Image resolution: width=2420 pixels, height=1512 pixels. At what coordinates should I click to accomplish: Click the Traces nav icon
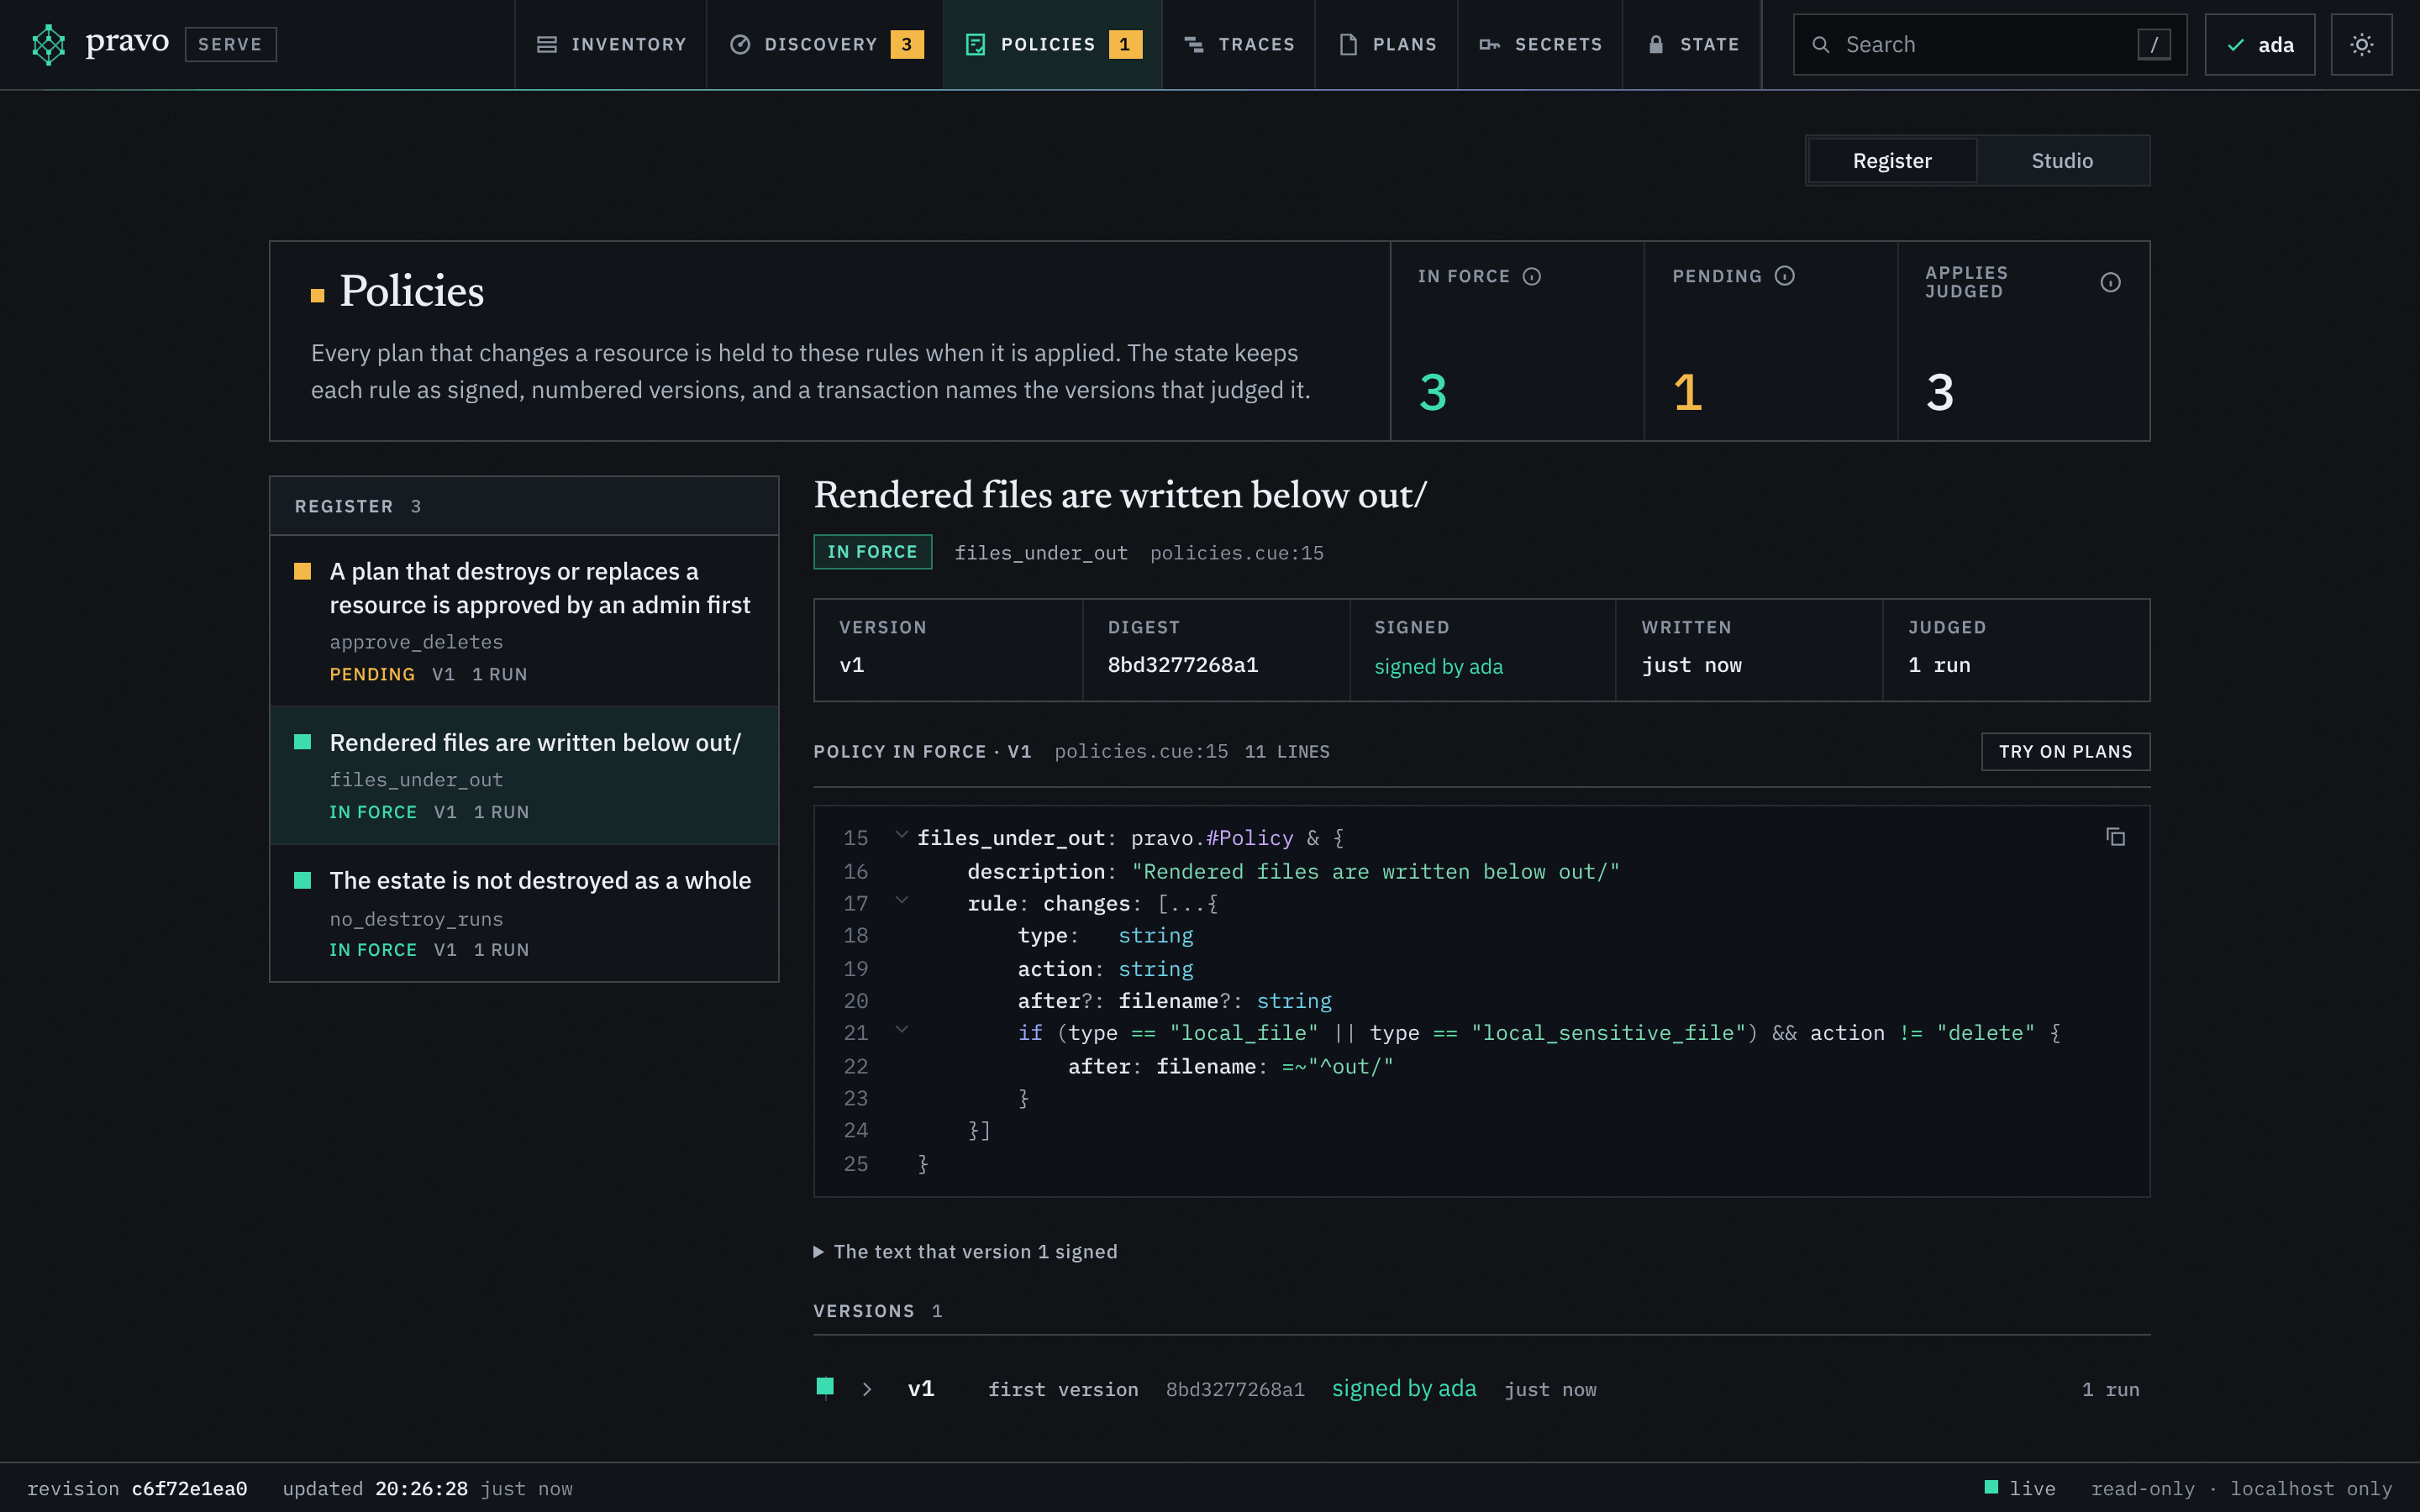tap(1194, 45)
